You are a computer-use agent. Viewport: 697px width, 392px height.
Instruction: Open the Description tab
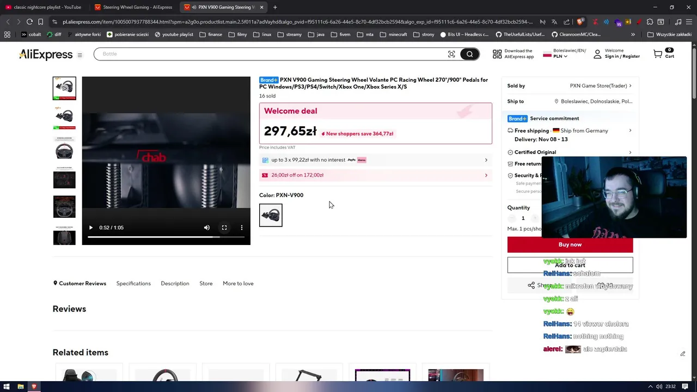click(x=175, y=284)
